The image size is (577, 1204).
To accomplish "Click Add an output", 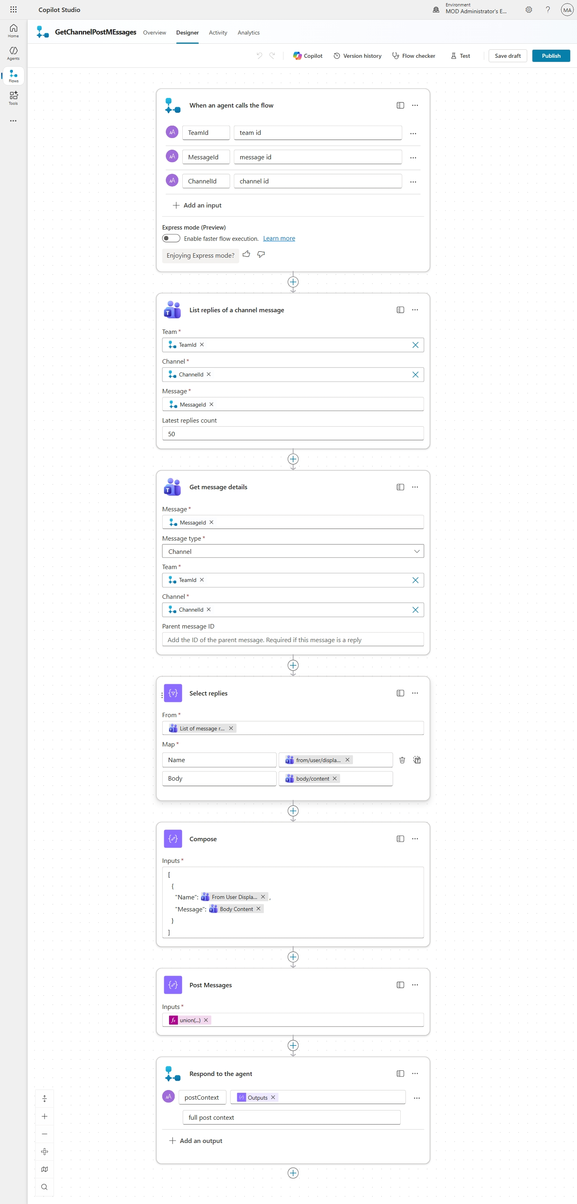I will pyautogui.click(x=196, y=1141).
